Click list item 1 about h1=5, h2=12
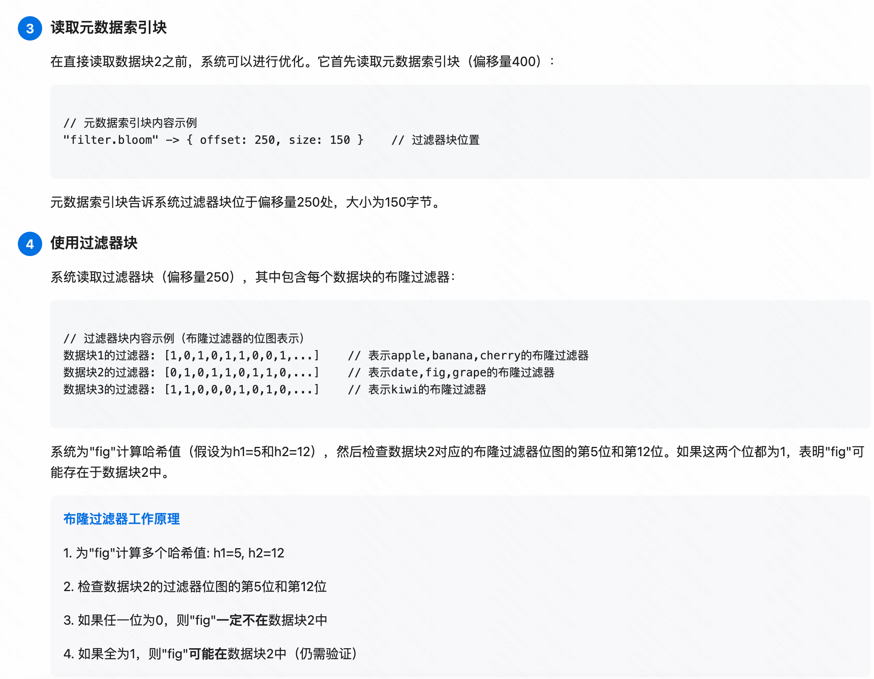This screenshot has width=874, height=679. pos(174,553)
